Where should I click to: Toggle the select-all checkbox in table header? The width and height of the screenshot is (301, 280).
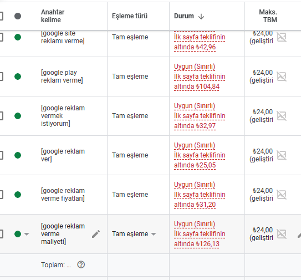(x=1, y=16)
